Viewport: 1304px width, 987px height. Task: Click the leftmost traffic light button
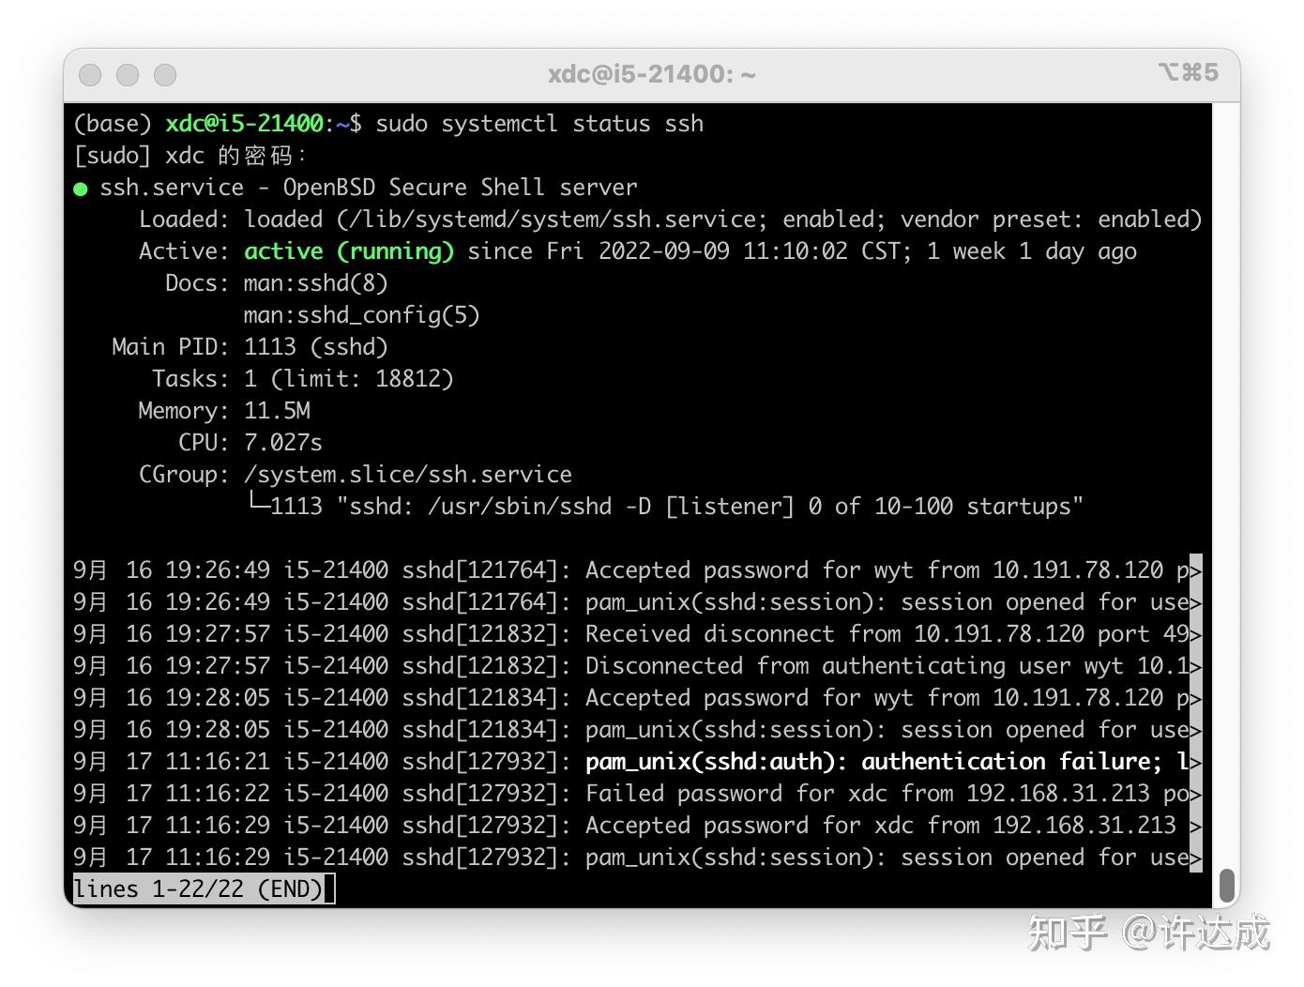coord(90,74)
